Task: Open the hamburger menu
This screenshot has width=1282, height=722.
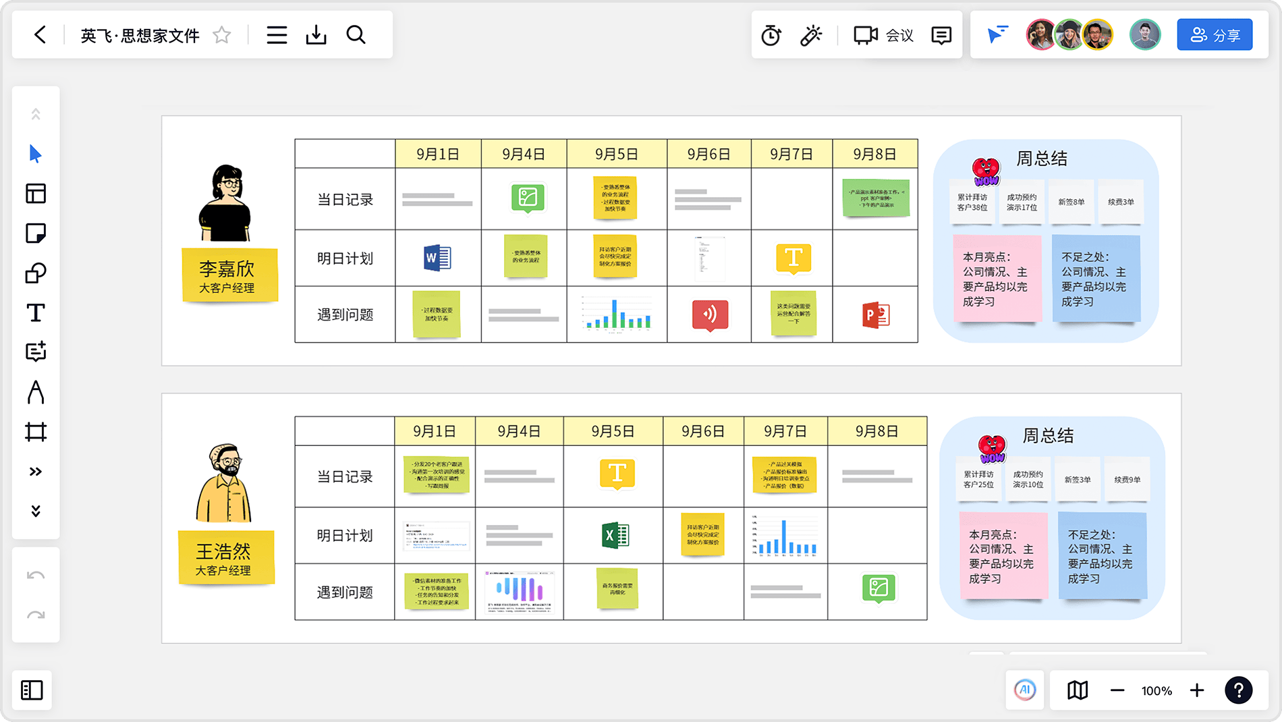Action: point(277,35)
